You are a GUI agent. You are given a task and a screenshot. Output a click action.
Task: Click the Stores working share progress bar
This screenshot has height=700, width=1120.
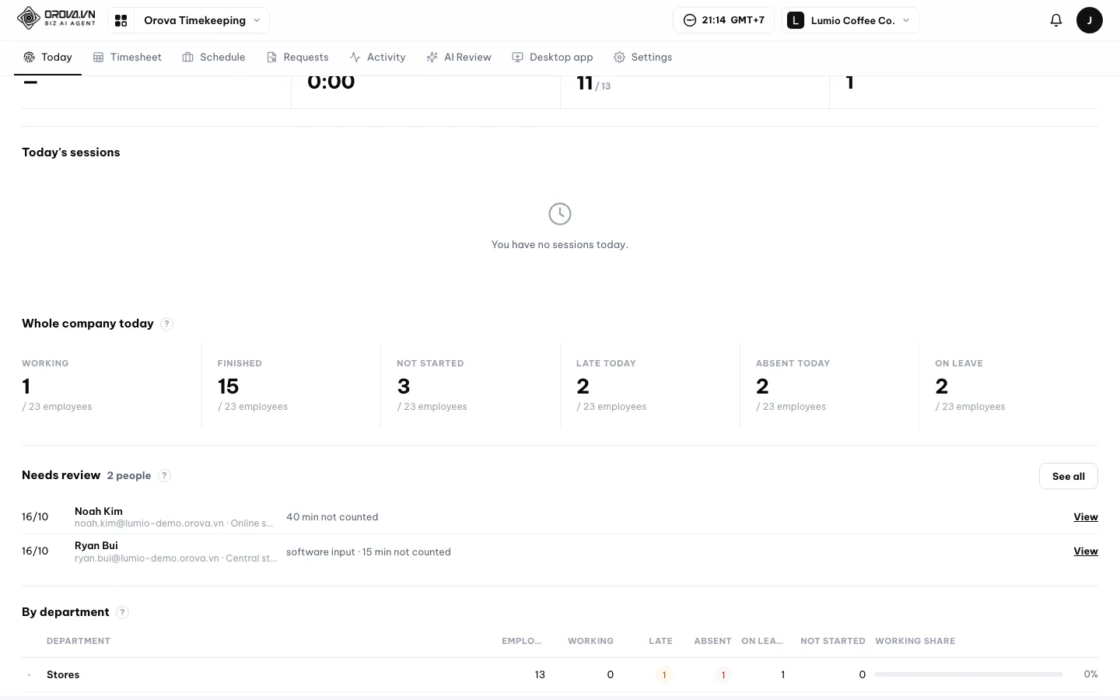[968, 675]
